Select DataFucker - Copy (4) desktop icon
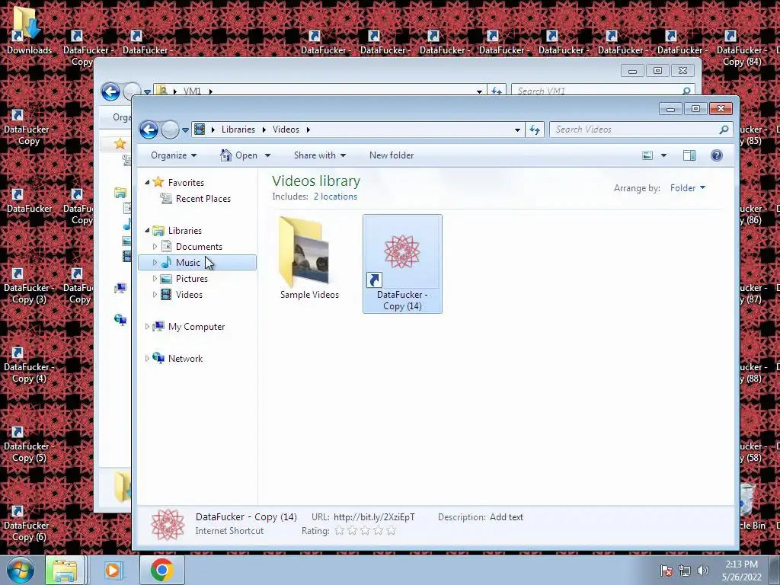This screenshot has width=780, height=585. tap(29, 365)
